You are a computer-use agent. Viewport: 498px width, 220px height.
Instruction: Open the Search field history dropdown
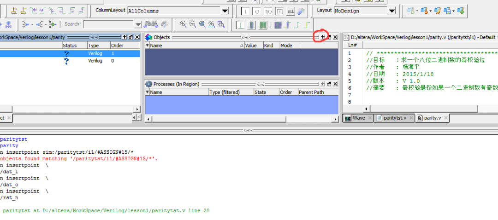pos(138,24)
